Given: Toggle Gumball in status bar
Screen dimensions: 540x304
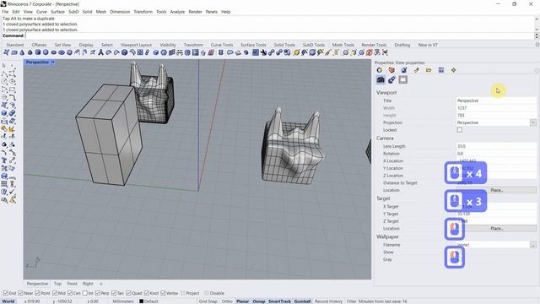Looking at the screenshot, I should point(302,301).
